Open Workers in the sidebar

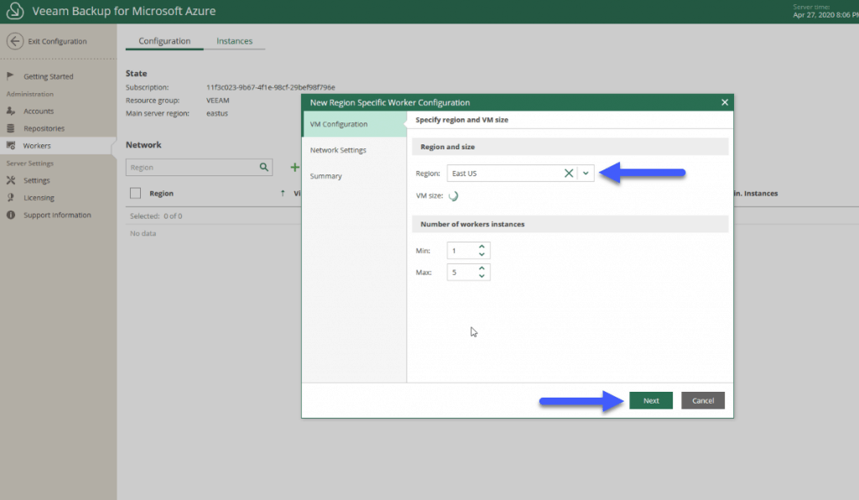37,146
